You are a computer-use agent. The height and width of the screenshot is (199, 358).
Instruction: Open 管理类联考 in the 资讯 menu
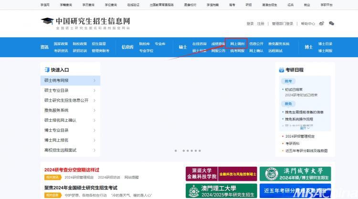pos(100,51)
